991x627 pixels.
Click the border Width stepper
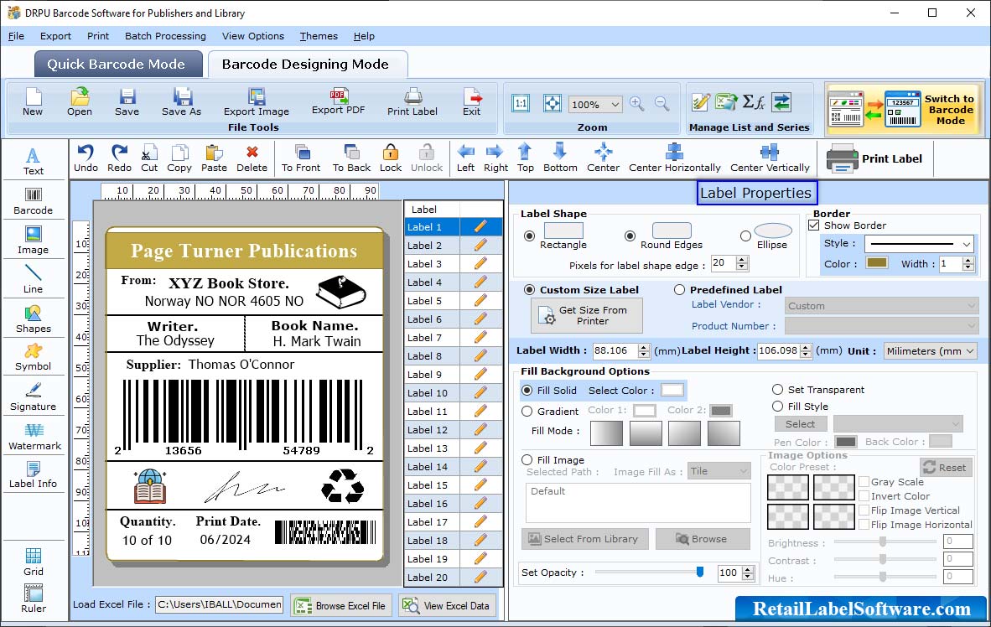(968, 264)
